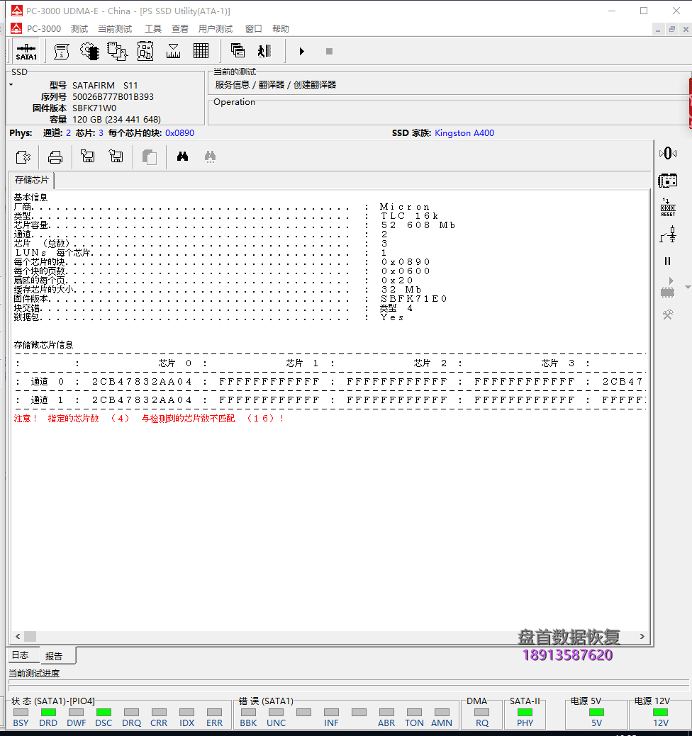692x736 pixels.
Task: Minimize the inner MDI child window
Action: (658, 29)
